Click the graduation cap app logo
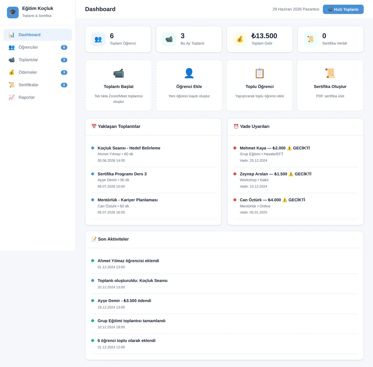 (13, 12)
